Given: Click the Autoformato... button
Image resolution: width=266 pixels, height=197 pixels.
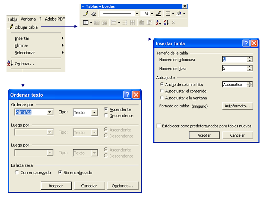Looking at the screenshot, I should pos(237,106).
